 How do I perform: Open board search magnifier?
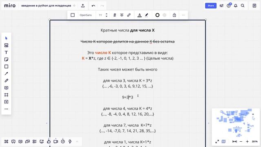pos(243,6)
